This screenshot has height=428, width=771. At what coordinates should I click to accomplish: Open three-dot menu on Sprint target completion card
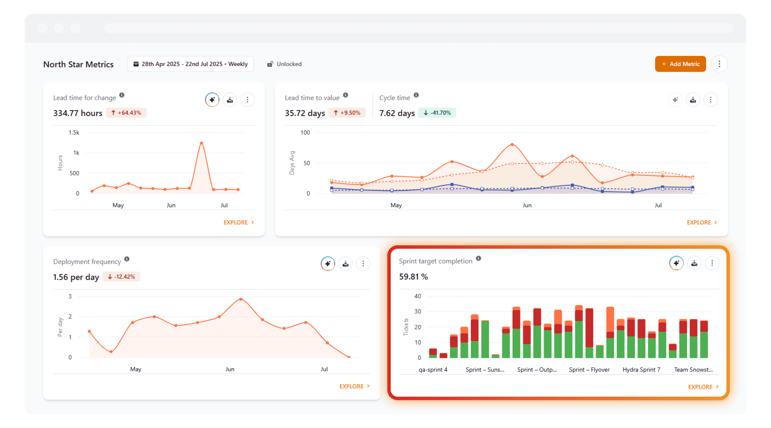click(x=712, y=263)
